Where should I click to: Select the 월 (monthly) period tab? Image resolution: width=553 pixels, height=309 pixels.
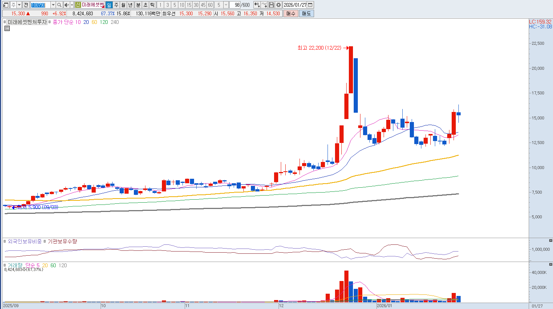[123, 5]
